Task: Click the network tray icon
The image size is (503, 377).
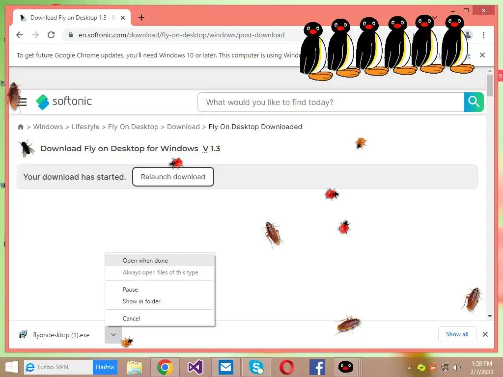Action: 445,367
